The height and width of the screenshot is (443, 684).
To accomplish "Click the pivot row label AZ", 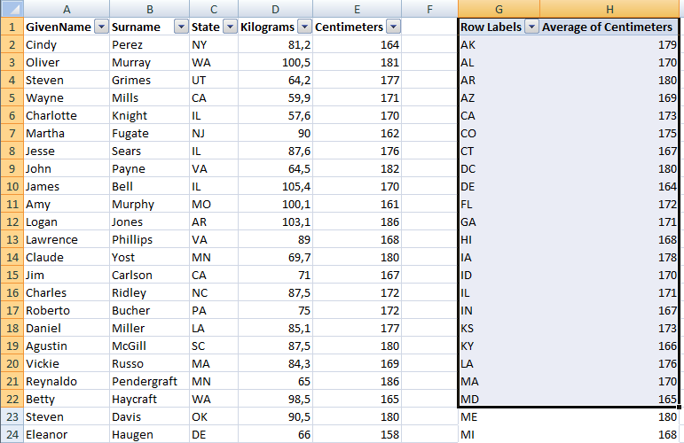I will click(x=499, y=98).
